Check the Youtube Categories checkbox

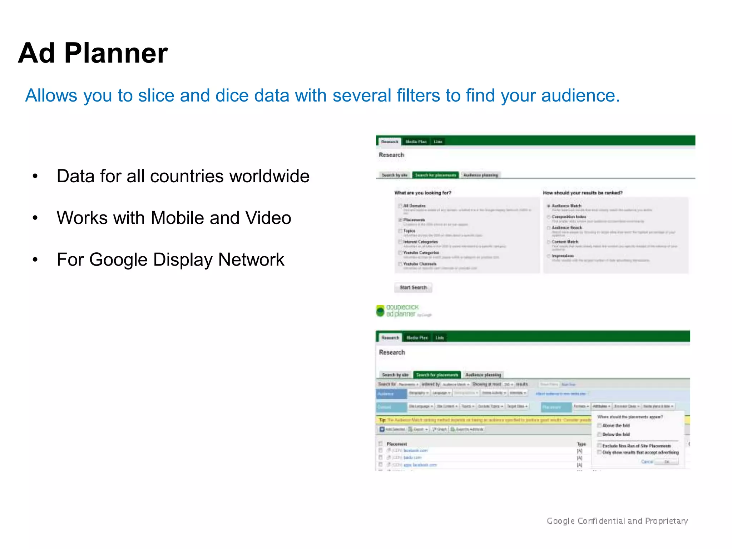tap(400, 253)
